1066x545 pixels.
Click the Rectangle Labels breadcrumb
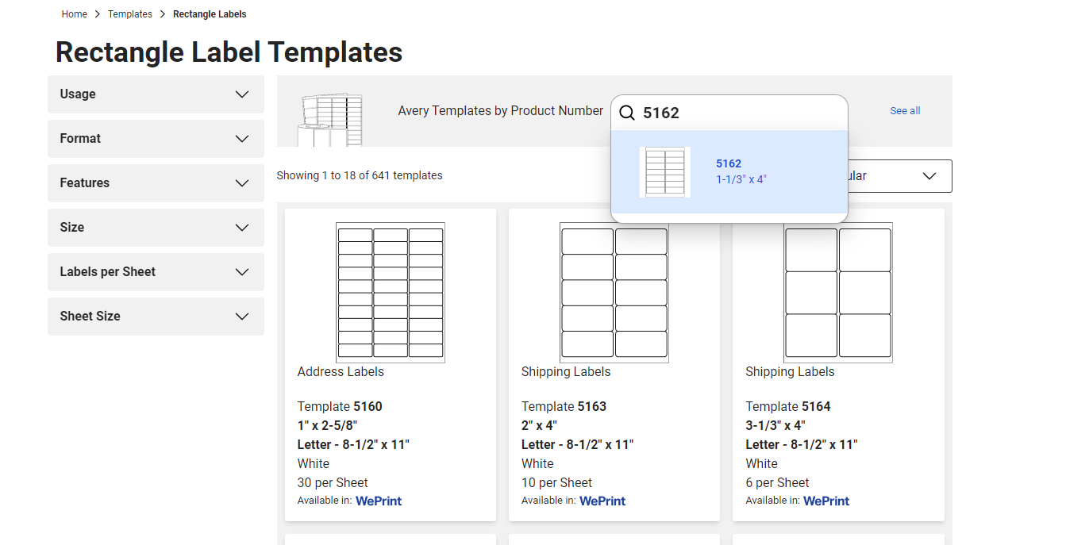coord(210,14)
